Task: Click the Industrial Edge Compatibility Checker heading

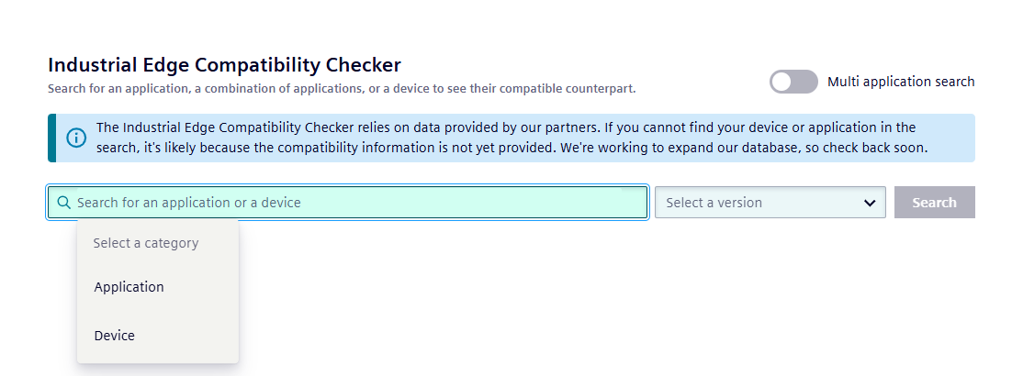Action: tap(225, 65)
